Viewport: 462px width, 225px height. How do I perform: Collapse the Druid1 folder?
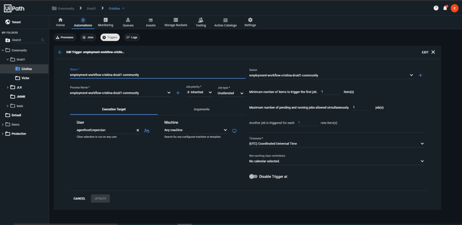[8, 60]
